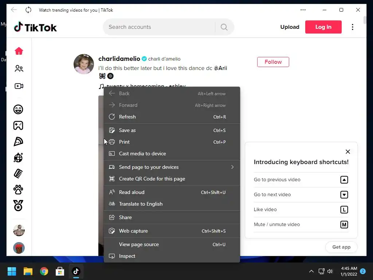Choose Share in the context menu

(172, 217)
